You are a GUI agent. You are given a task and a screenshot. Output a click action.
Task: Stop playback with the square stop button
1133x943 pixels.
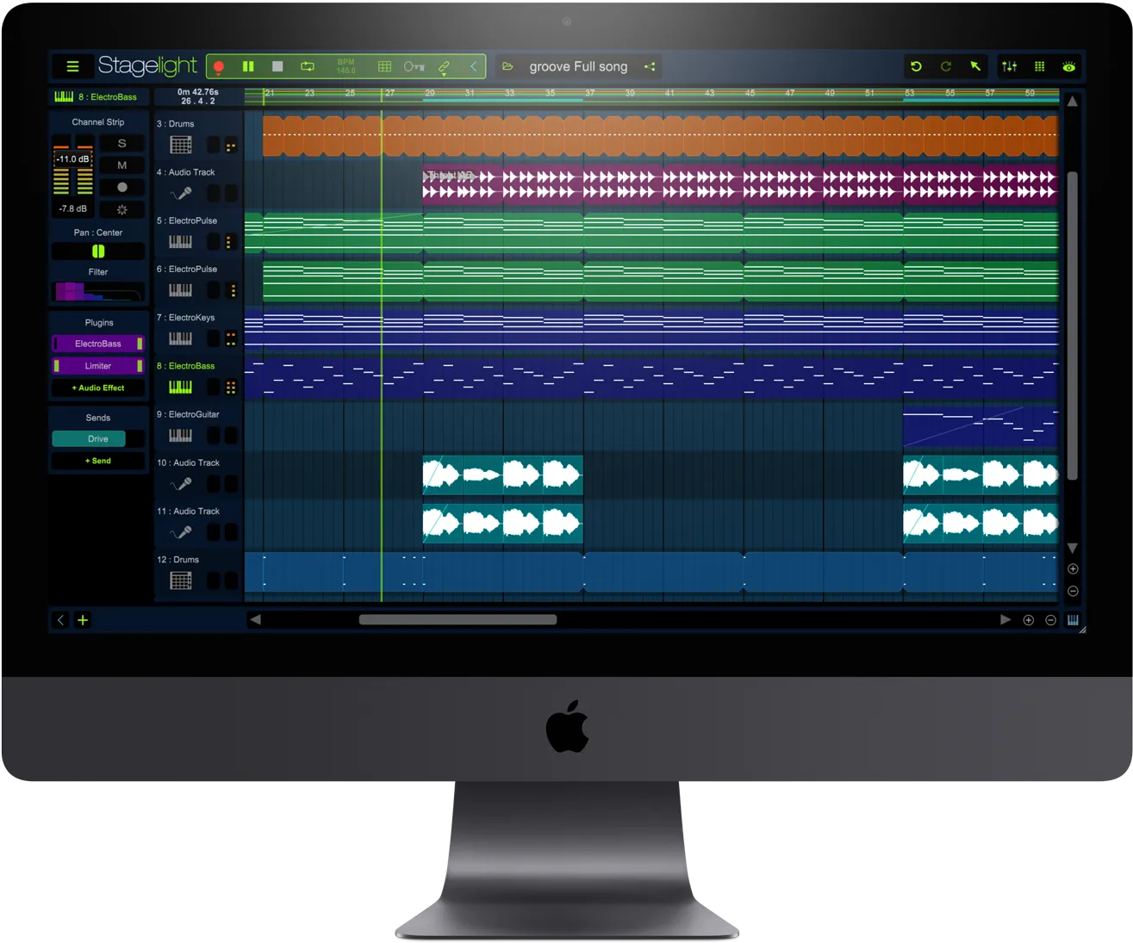277,66
